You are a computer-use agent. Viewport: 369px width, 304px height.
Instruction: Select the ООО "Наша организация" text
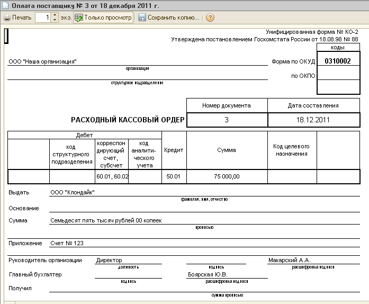coord(42,61)
